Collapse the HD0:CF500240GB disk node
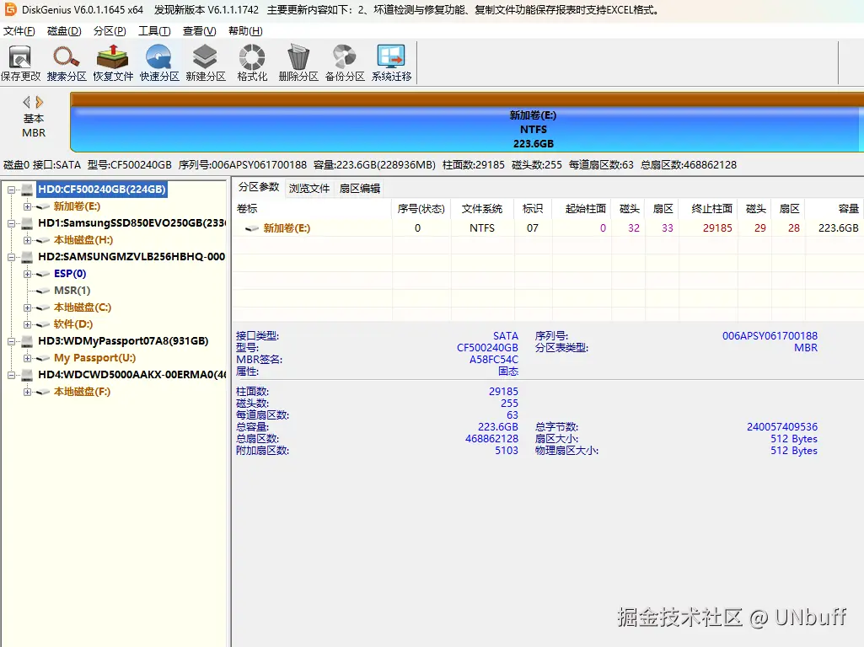Image resolution: width=864 pixels, height=647 pixels. [x=11, y=190]
